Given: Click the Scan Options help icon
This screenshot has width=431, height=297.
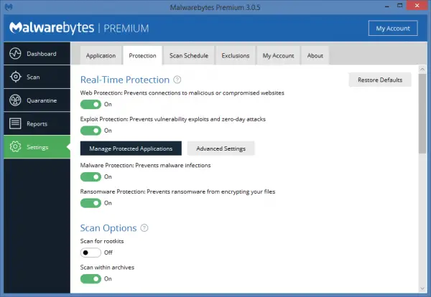Looking at the screenshot, I should (x=144, y=228).
